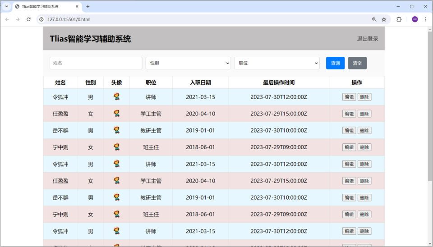Screen dimensions: 433x247
Task: Click 删除 in the first 任盈盈 row
Action: [x=364, y=114]
